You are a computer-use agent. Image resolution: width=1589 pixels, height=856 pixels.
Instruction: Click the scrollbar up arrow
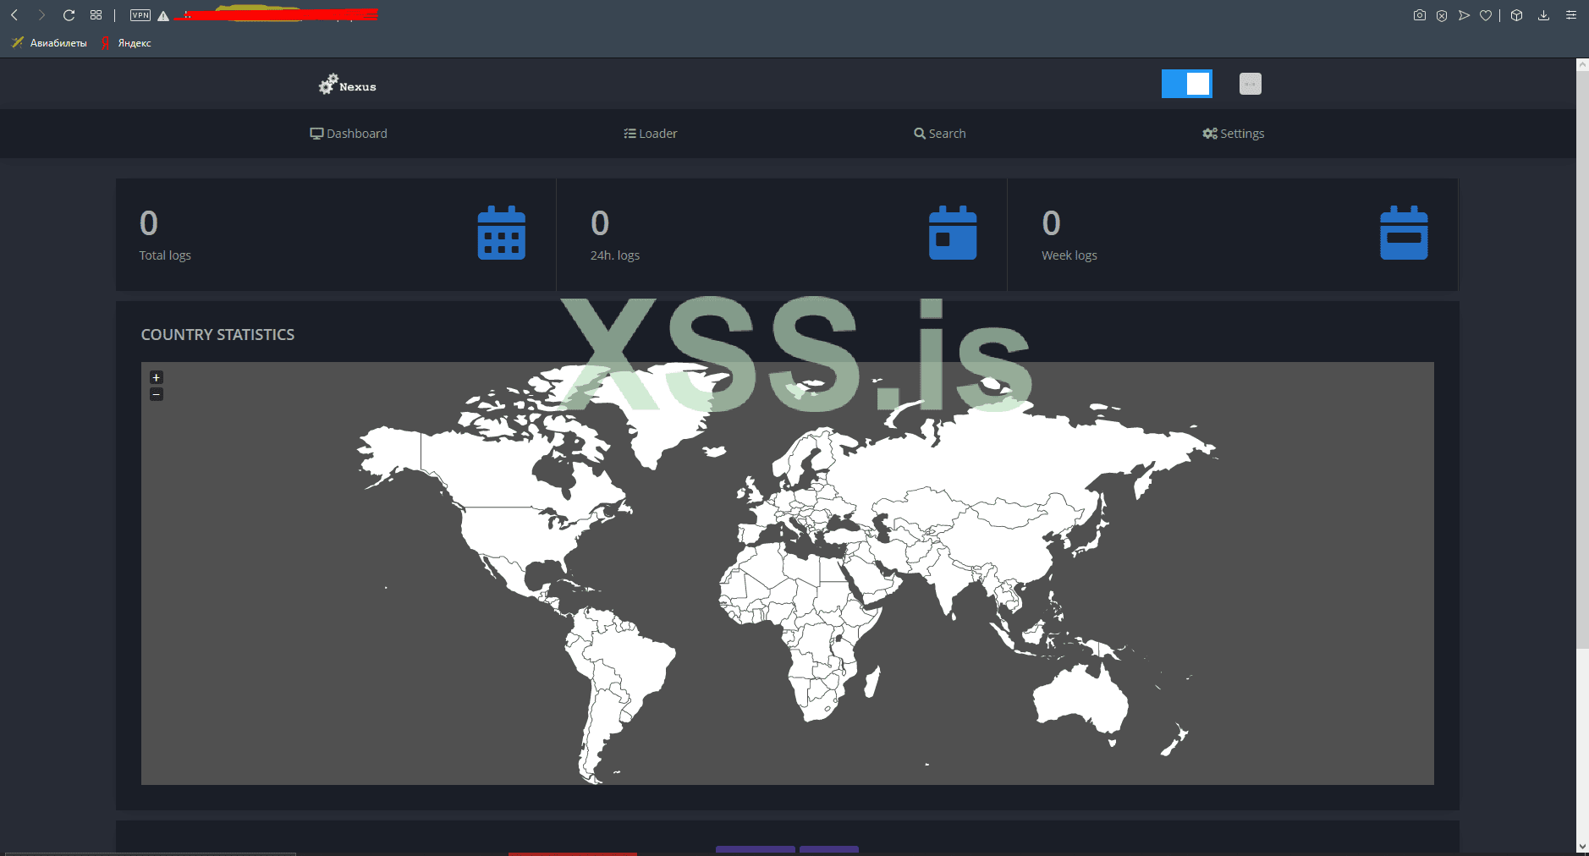click(1582, 64)
